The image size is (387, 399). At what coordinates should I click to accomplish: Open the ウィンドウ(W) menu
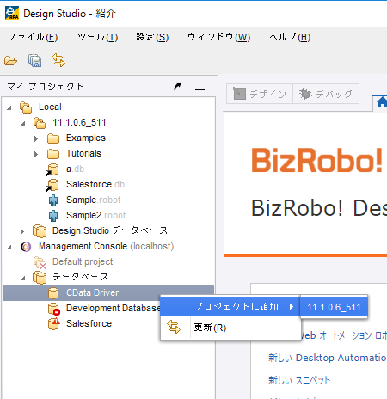[218, 37]
